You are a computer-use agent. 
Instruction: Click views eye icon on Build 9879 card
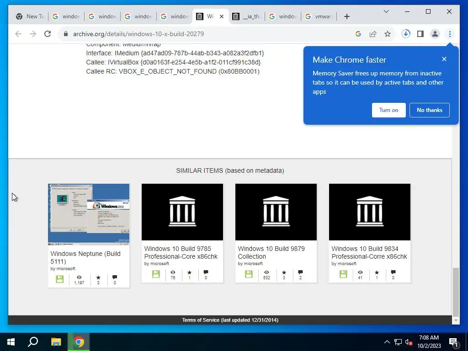[266, 272]
